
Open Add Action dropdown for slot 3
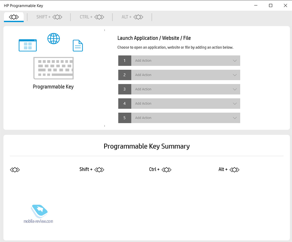click(179, 89)
